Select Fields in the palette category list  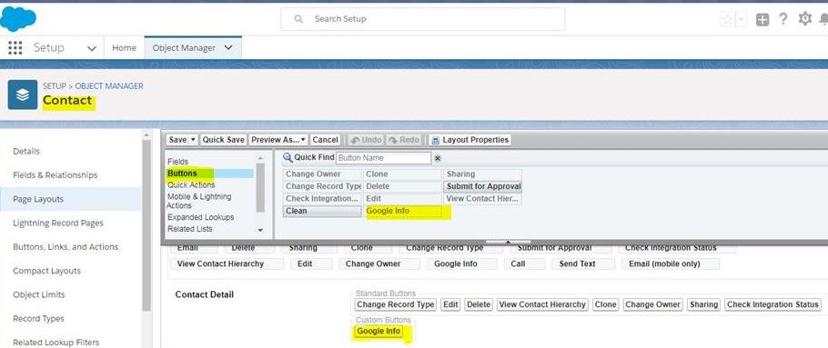(x=178, y=162)
